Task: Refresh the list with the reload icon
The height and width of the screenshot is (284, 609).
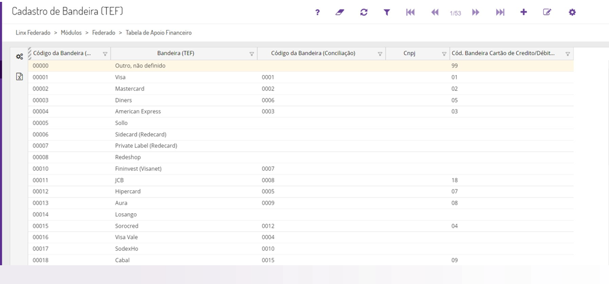Action: click(x=364, y=13)
